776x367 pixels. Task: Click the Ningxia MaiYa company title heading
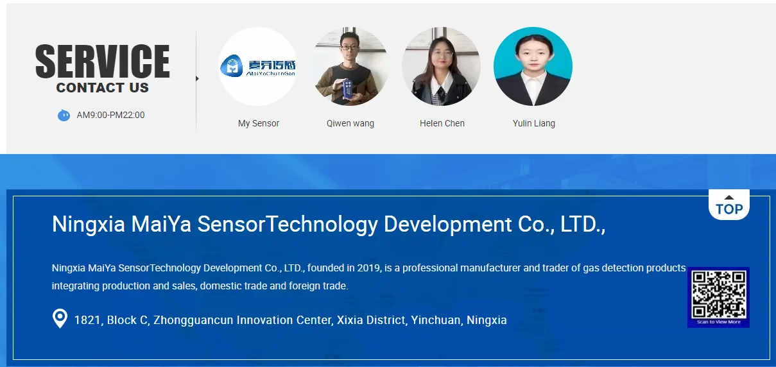coord(329,224)
